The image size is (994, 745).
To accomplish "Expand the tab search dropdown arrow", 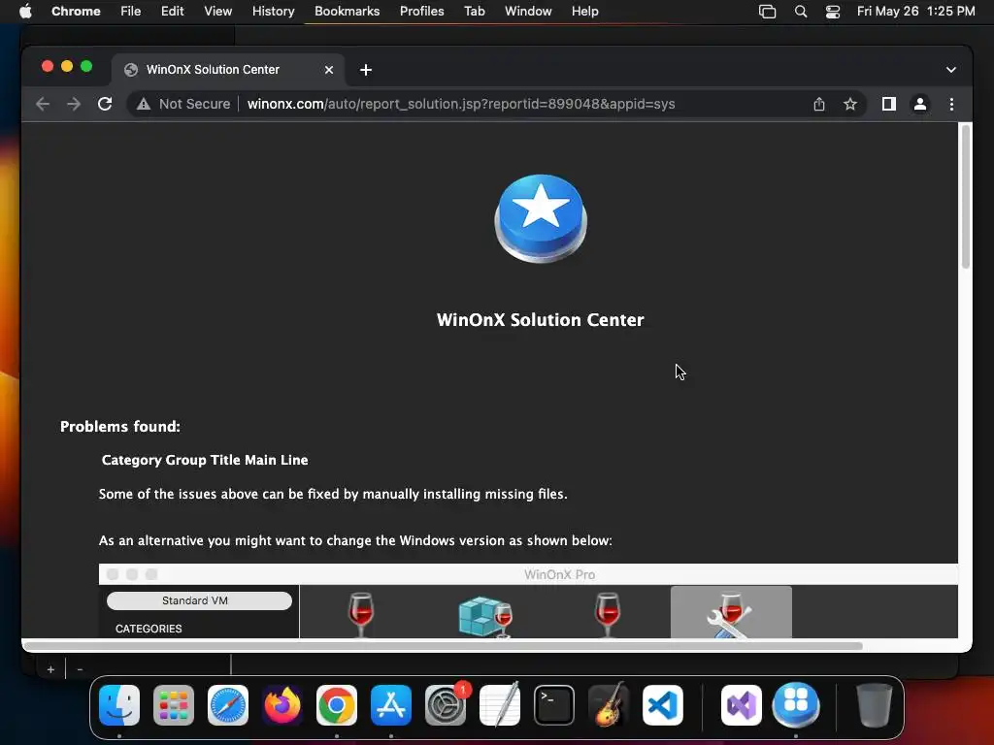I will [951, 70].
